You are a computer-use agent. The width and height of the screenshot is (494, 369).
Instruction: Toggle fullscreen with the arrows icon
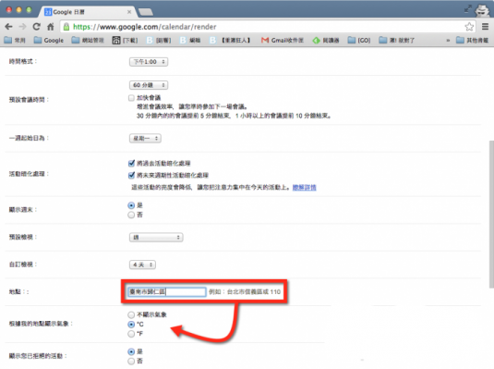tap(468, 9)
